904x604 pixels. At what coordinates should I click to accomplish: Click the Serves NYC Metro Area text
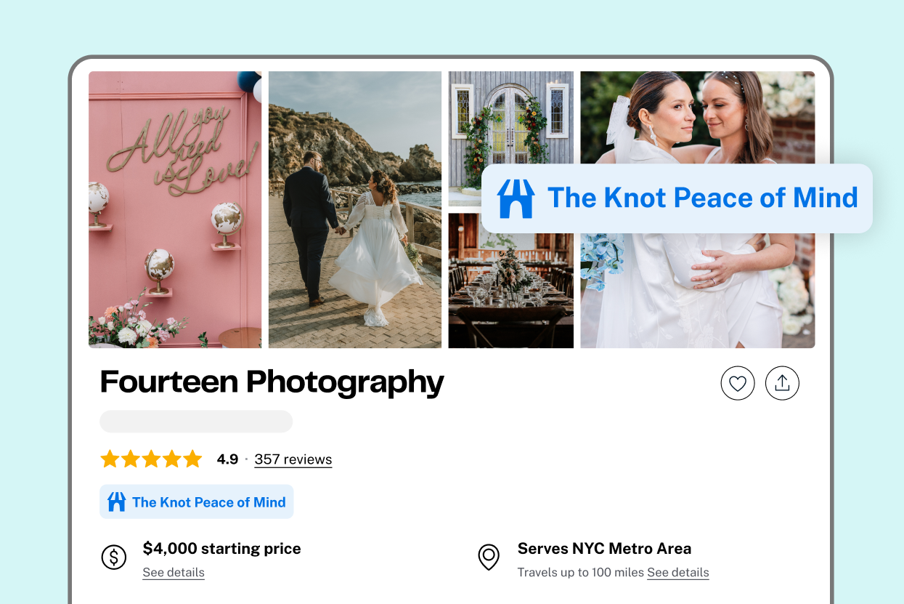(604, 549)
